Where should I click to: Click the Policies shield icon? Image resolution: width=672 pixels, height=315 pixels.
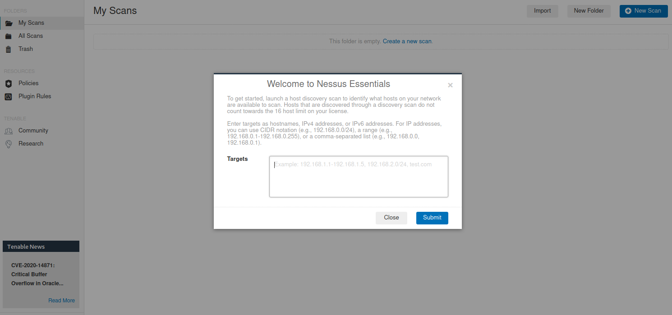[x=8, y=83]
